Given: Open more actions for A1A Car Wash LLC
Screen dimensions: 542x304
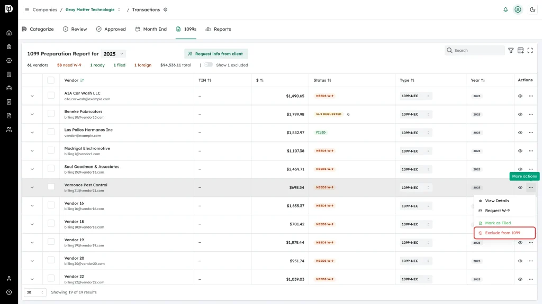Looking at the screenshot, I should [531, 96].
